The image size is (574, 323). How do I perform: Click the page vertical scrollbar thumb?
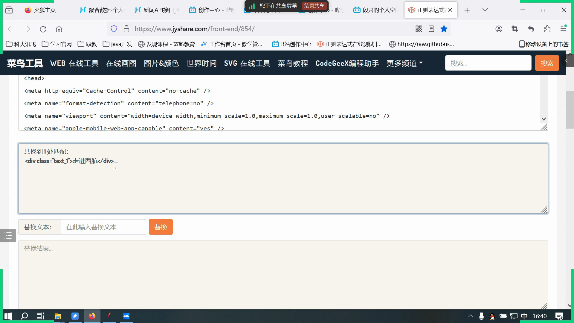[x=570, y=109]
